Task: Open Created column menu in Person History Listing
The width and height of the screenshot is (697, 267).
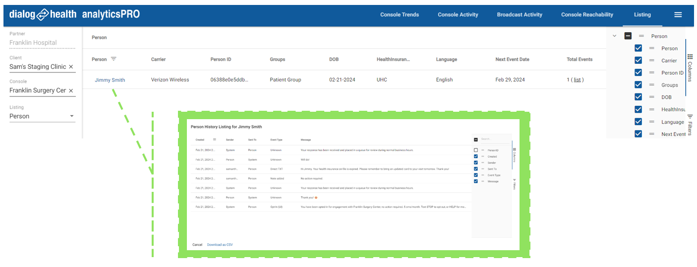Action: 215,139
